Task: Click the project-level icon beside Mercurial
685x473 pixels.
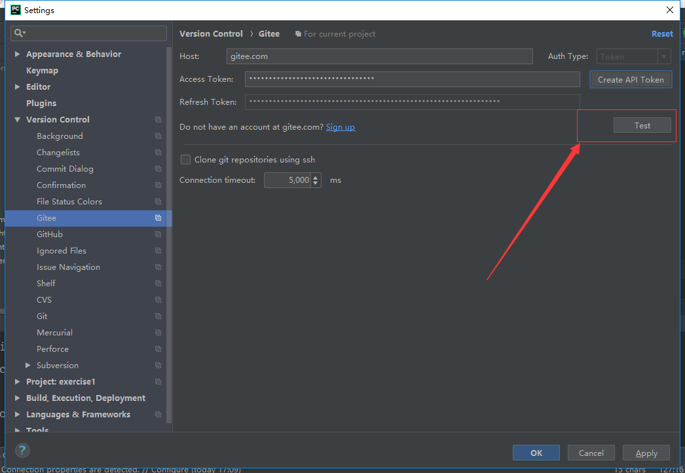Action: [158, 333]
